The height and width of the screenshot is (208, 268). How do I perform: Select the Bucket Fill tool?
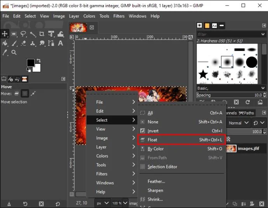5,43
